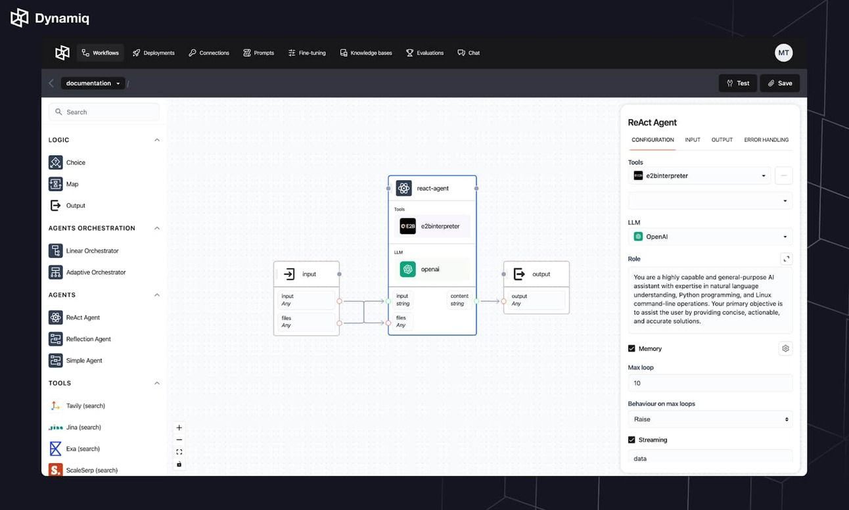Click the Role description text area
The image size is (849, 510).
pos(710,300)
